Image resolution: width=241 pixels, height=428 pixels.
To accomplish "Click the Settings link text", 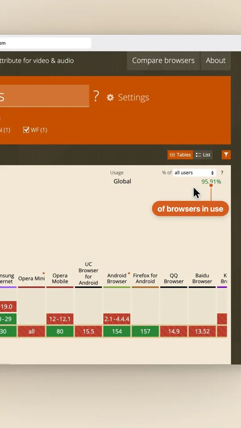I will pos(133,98).
